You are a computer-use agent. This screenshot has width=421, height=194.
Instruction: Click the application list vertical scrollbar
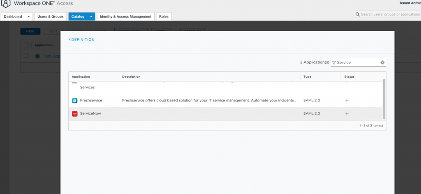coord(384,98)
